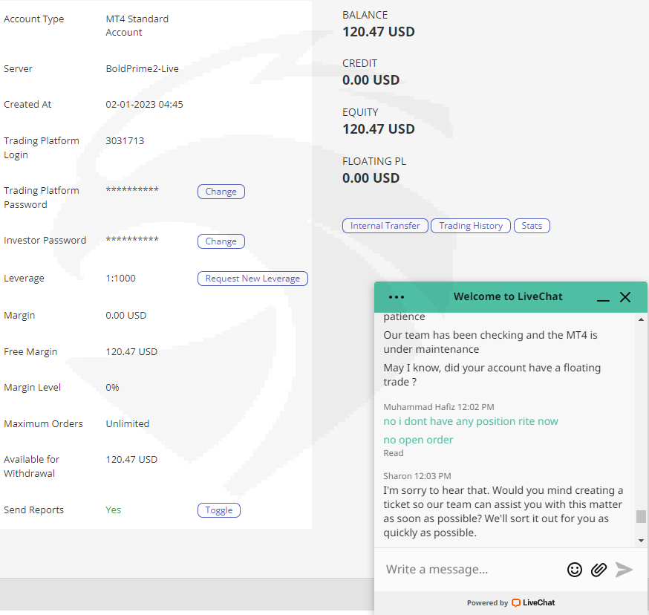649x615 pixels.
Task: Close the LiveChat widget
Action: [x=625, y=297]
